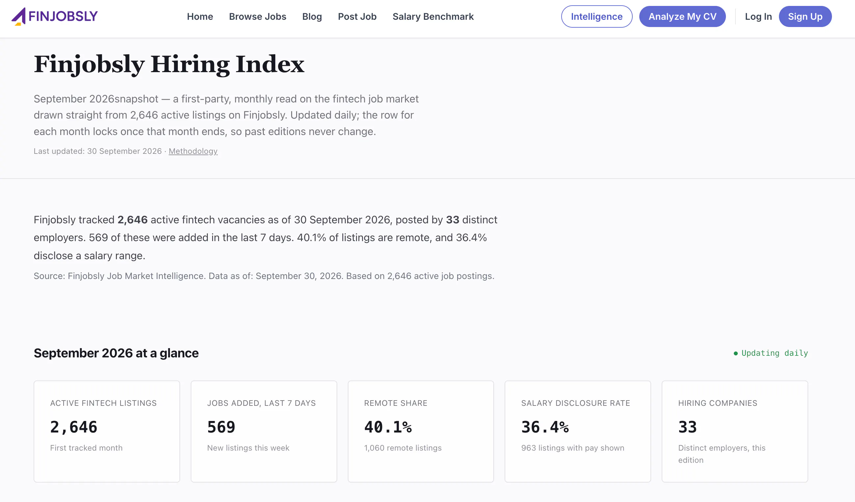Open the Blog section
855x502 pixels.
tap(312, 16)
